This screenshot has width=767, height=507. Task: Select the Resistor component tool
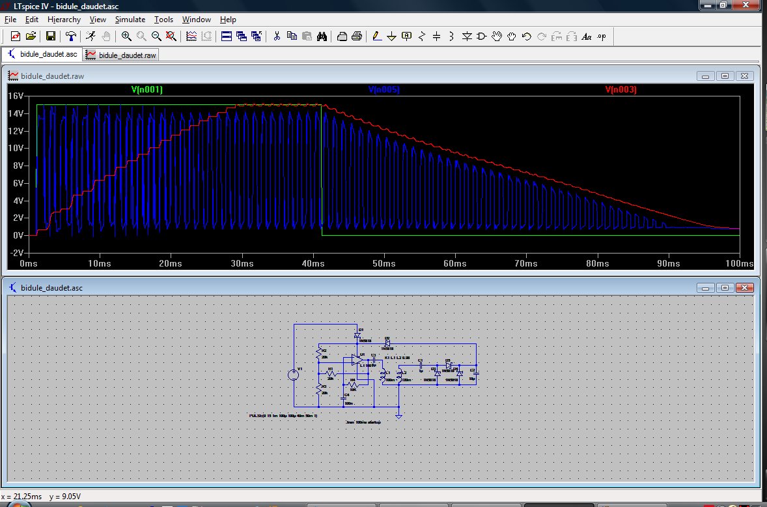(422, 36)
